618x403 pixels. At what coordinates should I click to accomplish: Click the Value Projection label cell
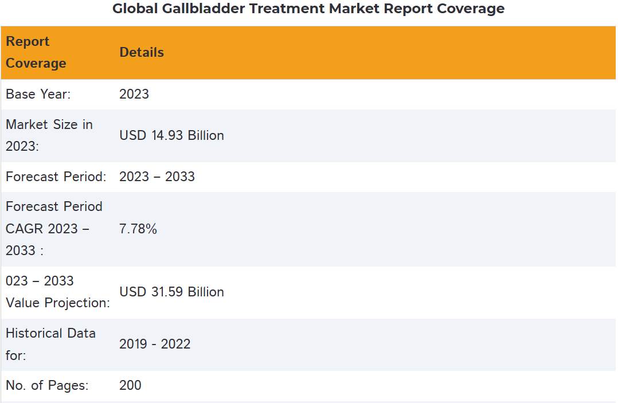pos(57,292)
